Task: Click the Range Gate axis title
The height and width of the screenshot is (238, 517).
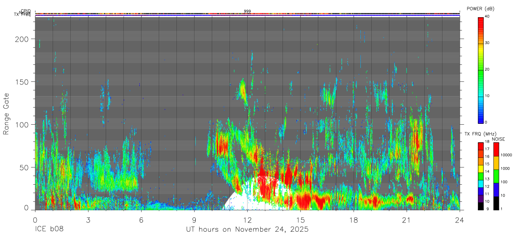Action: pyautogui.click(x=6, y=114)
